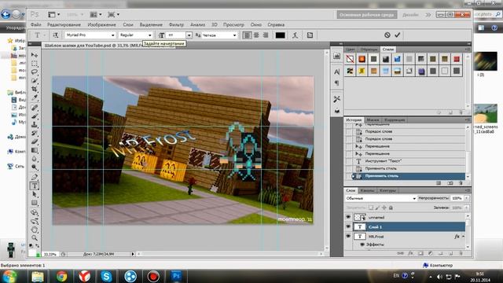The image size is (503, 283).
Task: Open the Tool Presets dock icon
Action: click(336, 99)
